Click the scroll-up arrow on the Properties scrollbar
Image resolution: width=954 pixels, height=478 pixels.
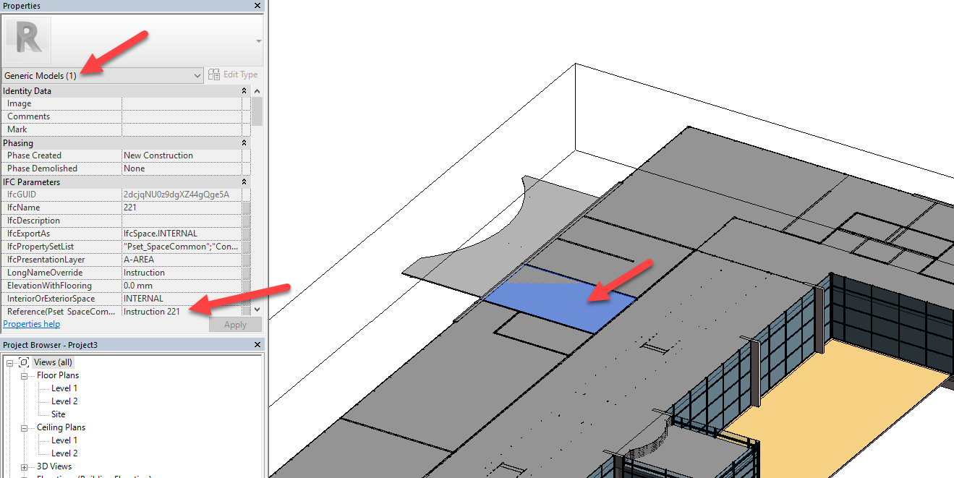click(x=257, y=90)
